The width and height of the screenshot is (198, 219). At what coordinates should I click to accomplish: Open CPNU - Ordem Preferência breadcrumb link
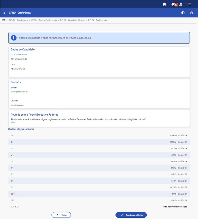point(44,20)
